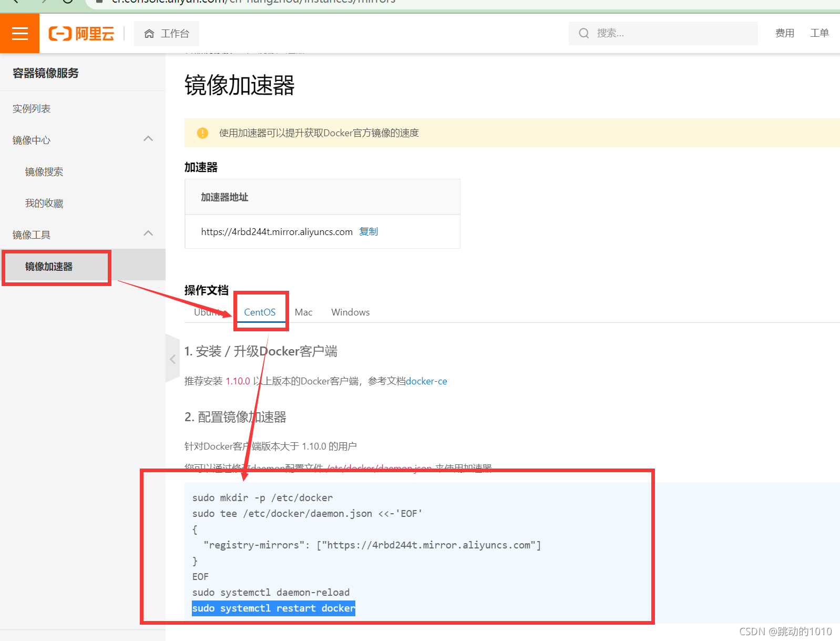840x641 pixels.
Task: Click the 加速器地址 table header
Action: [224, 197]
